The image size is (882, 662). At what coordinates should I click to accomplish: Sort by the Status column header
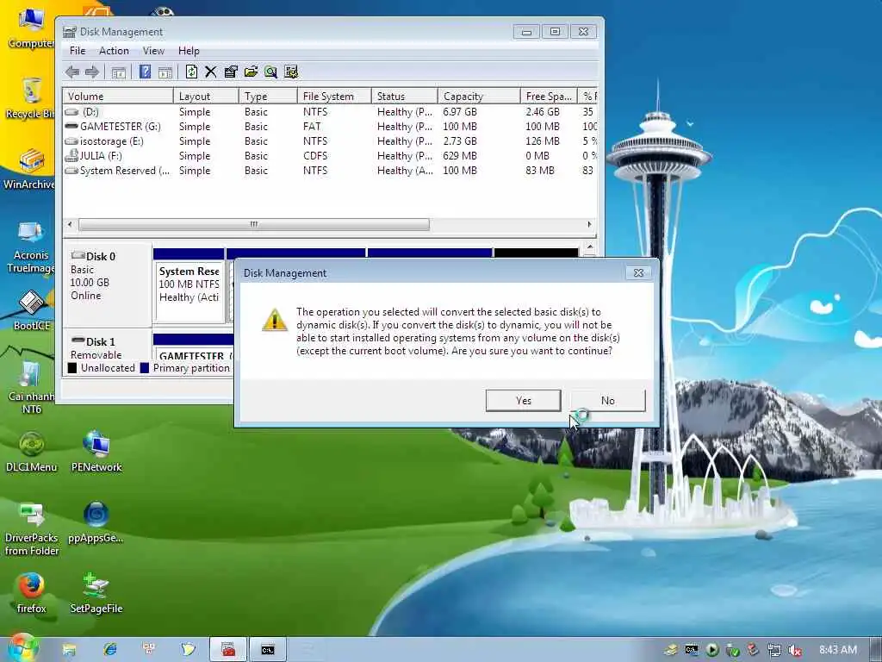[x=405, y=97]
